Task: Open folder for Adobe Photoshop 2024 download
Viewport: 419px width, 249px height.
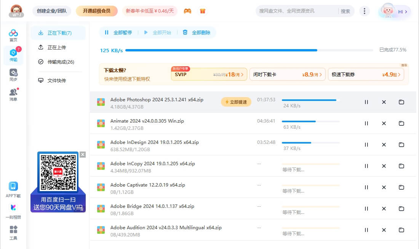Action: pos(401,102)
